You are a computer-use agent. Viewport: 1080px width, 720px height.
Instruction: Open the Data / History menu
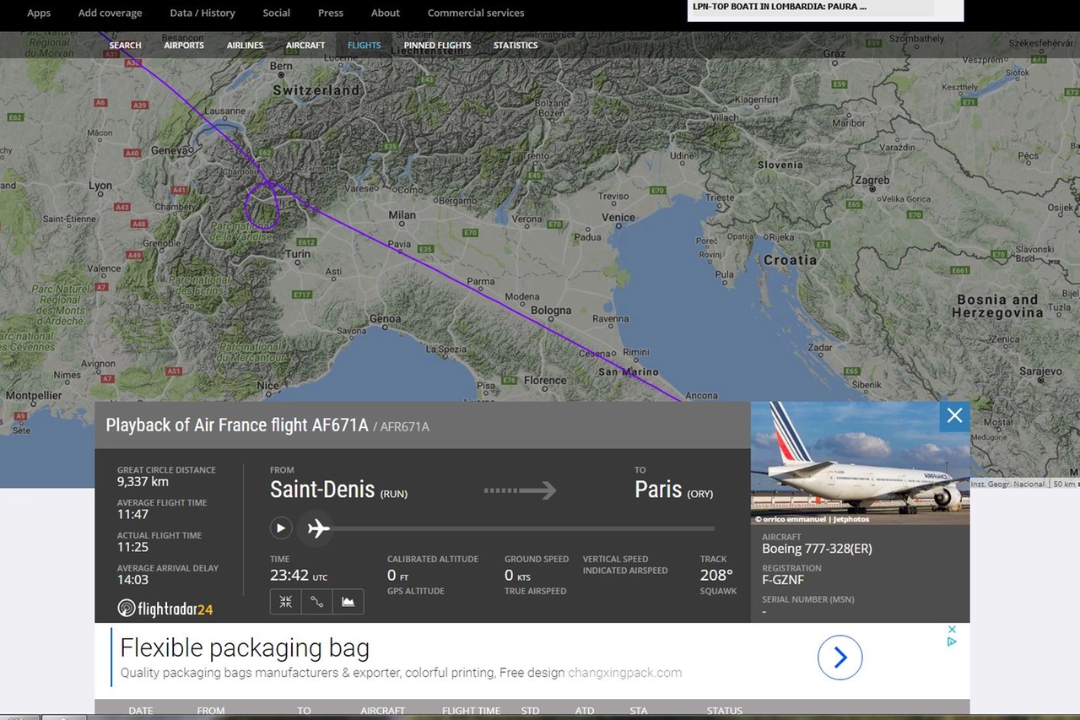[202, 13]
